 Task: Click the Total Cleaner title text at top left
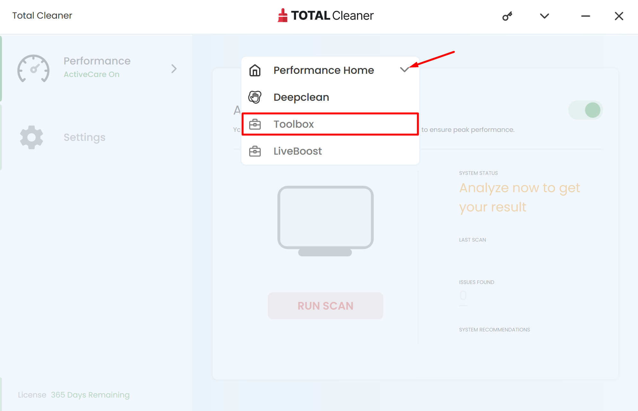coord(42,15)
